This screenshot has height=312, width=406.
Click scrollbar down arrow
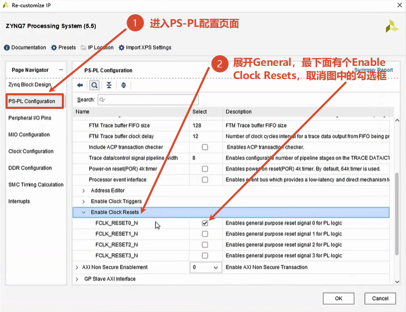coord(397,282)
